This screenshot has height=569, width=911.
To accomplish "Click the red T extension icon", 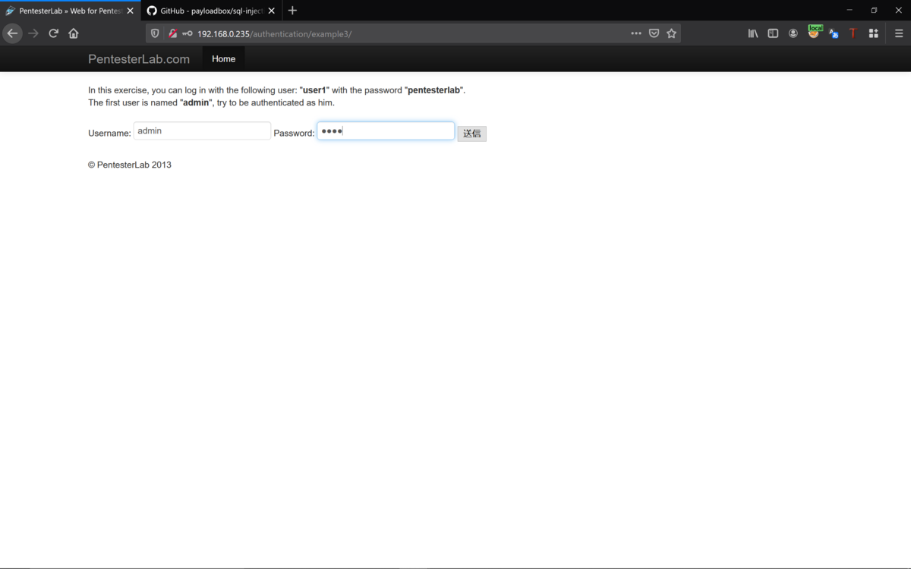I will [x=853, y=33].
